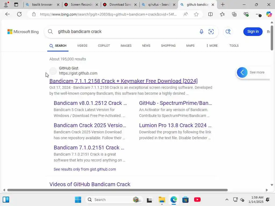Open the Settings and more ellipsis menu
Image resolution: width=275 pixels, height=206 pixels.
click(x=258, y=14)
